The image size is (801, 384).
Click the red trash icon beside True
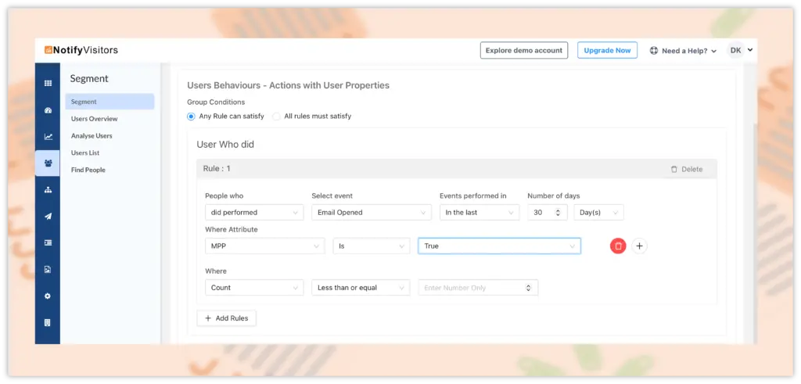[x=618, y=246]
